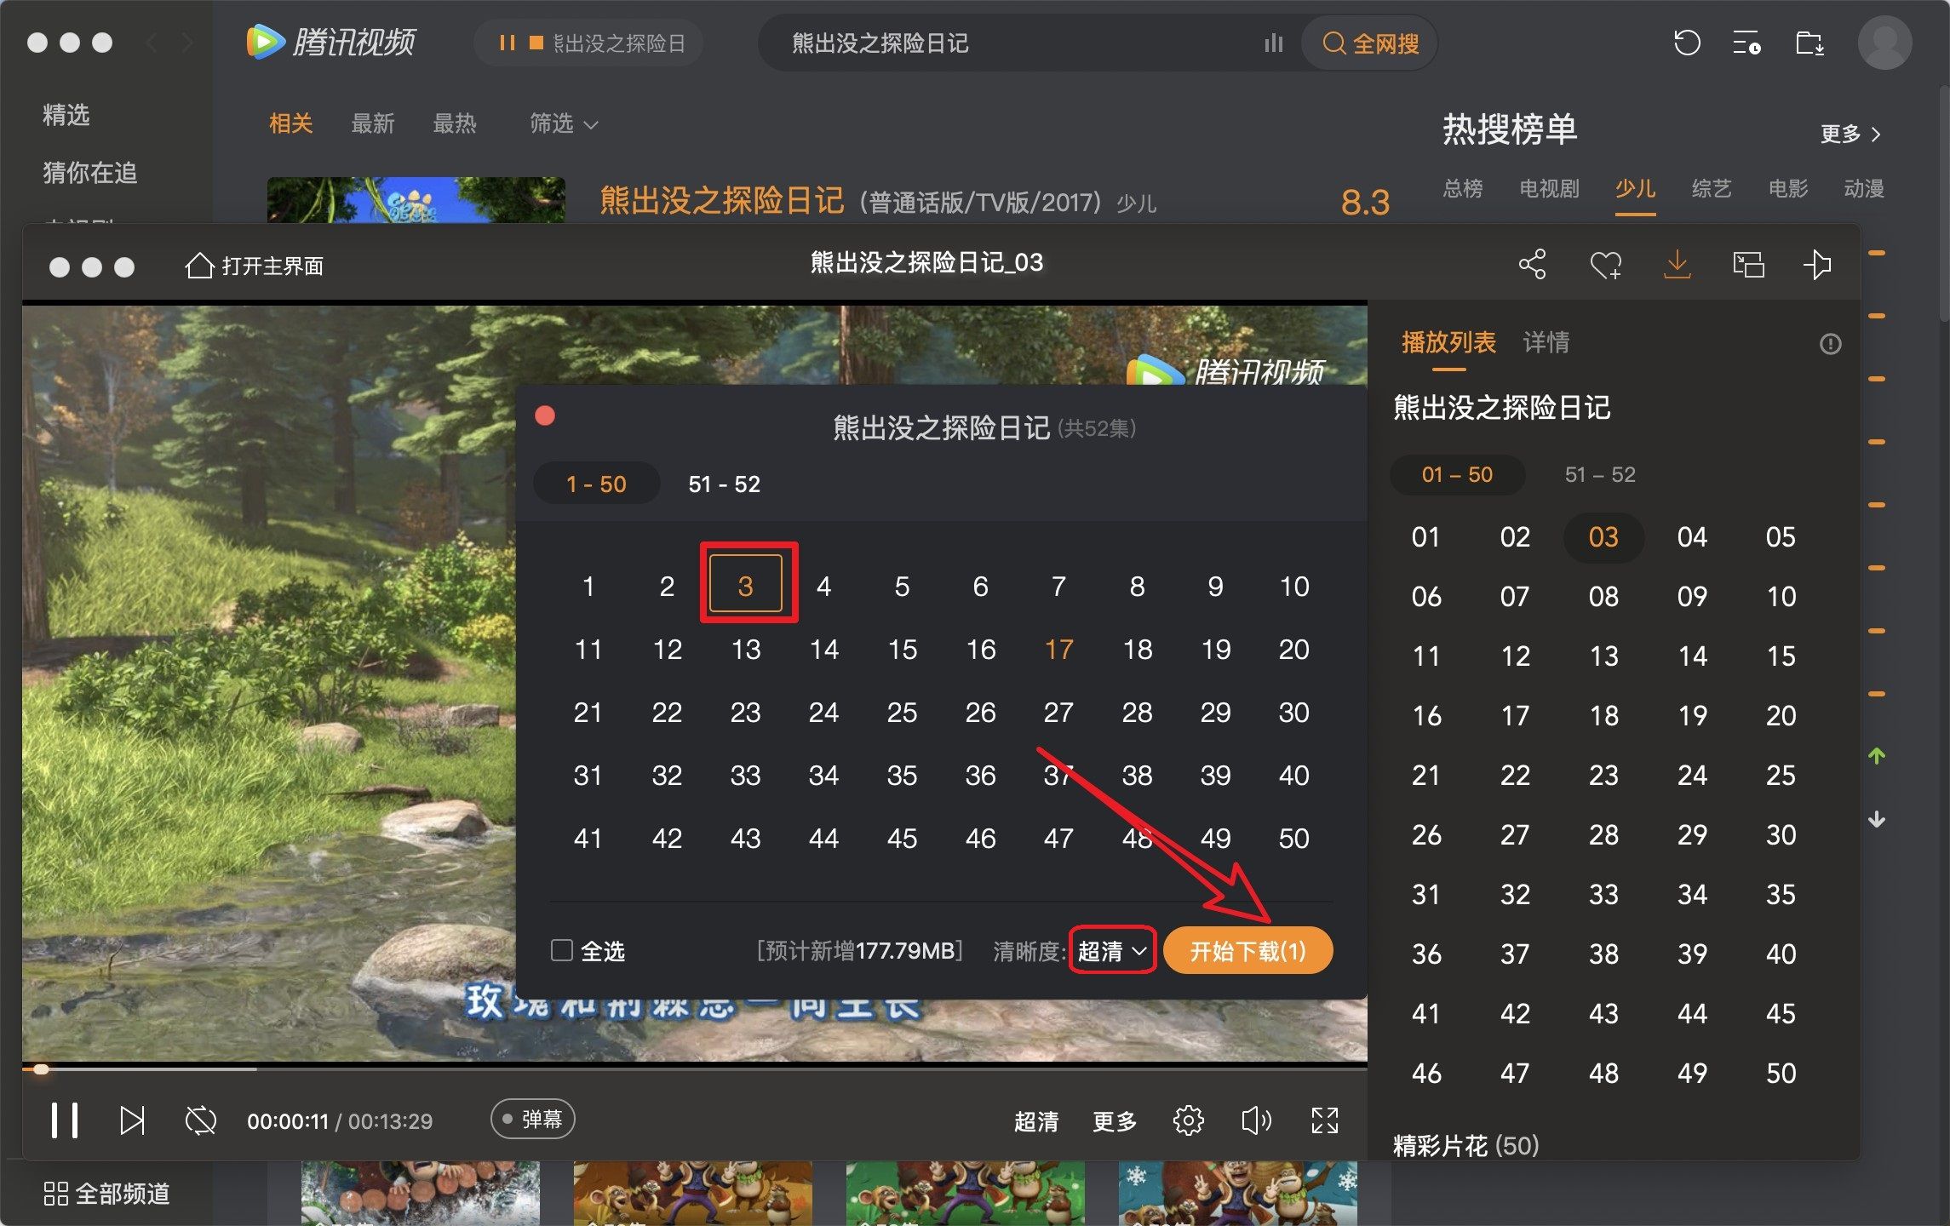Open the playlist queue icon in top bar
The height and width of the screenshot is (1226, 1950).
[x=1746, y=43]
